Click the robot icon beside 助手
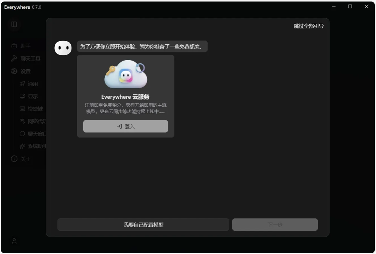The height and width of the screenshot is (254, 376). click(14, 46)
